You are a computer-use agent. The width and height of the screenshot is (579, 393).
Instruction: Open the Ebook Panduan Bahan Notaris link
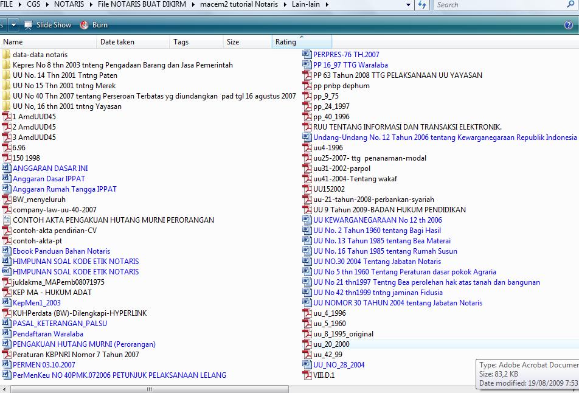tap(60, 251)
